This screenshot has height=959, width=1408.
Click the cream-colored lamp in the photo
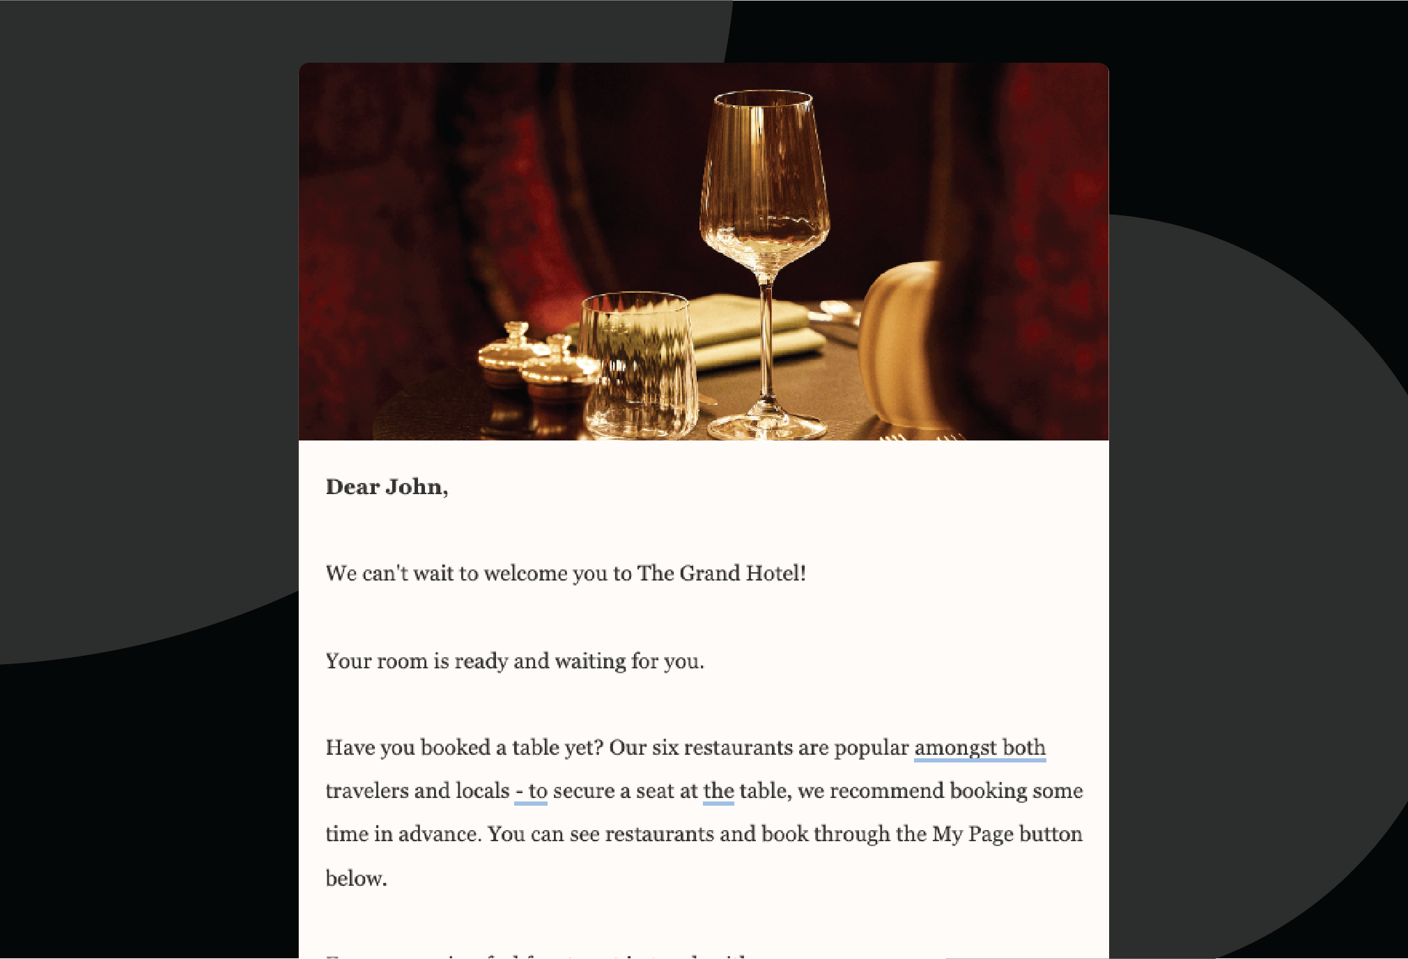click(x=899, y=342)
